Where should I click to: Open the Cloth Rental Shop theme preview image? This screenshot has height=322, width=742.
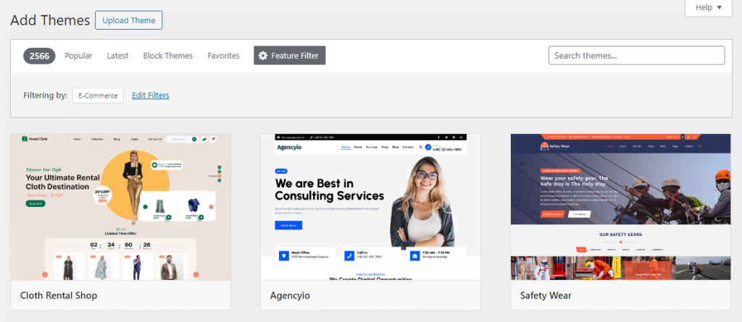[x=120, y=207]
